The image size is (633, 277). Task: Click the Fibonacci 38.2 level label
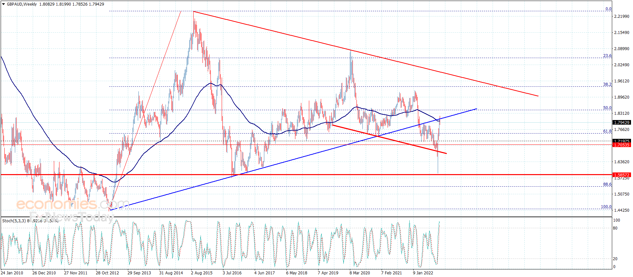607,84
